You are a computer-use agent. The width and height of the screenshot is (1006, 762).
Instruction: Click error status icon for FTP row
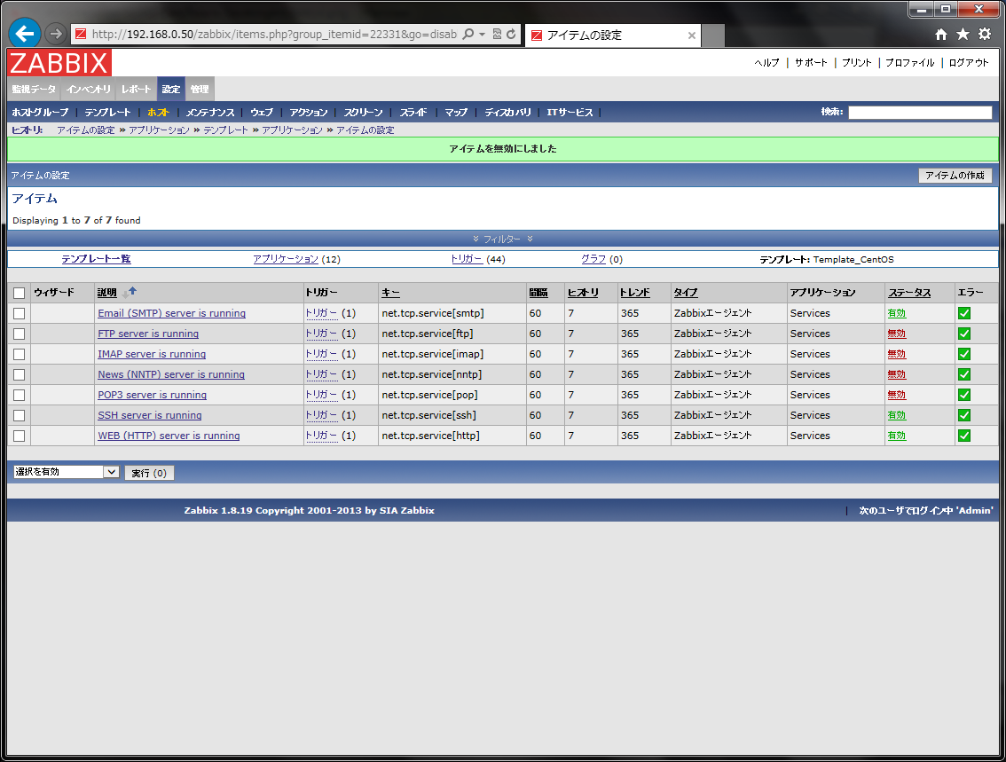pos(963,334)
